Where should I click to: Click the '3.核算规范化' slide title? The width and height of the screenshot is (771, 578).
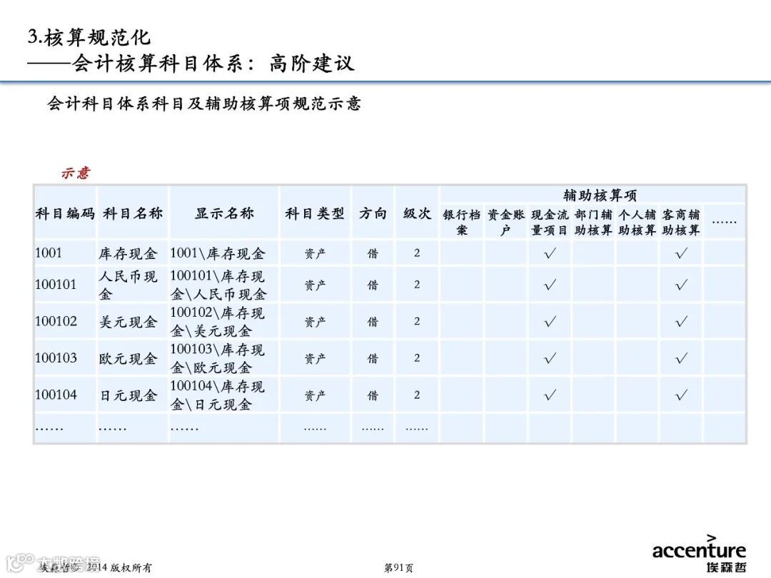89,37
